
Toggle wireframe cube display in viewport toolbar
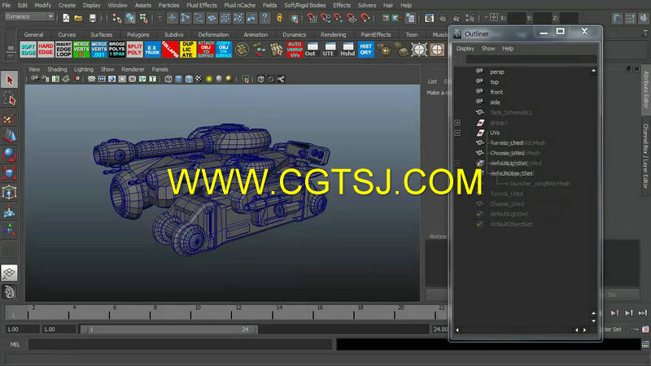point(168,79)
